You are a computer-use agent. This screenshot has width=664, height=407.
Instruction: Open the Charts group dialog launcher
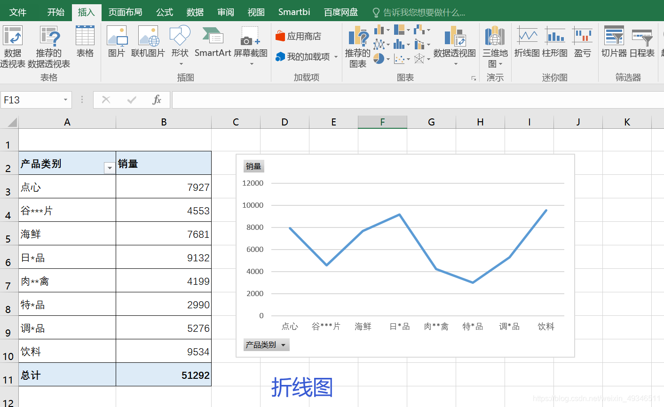coord(474,78)
